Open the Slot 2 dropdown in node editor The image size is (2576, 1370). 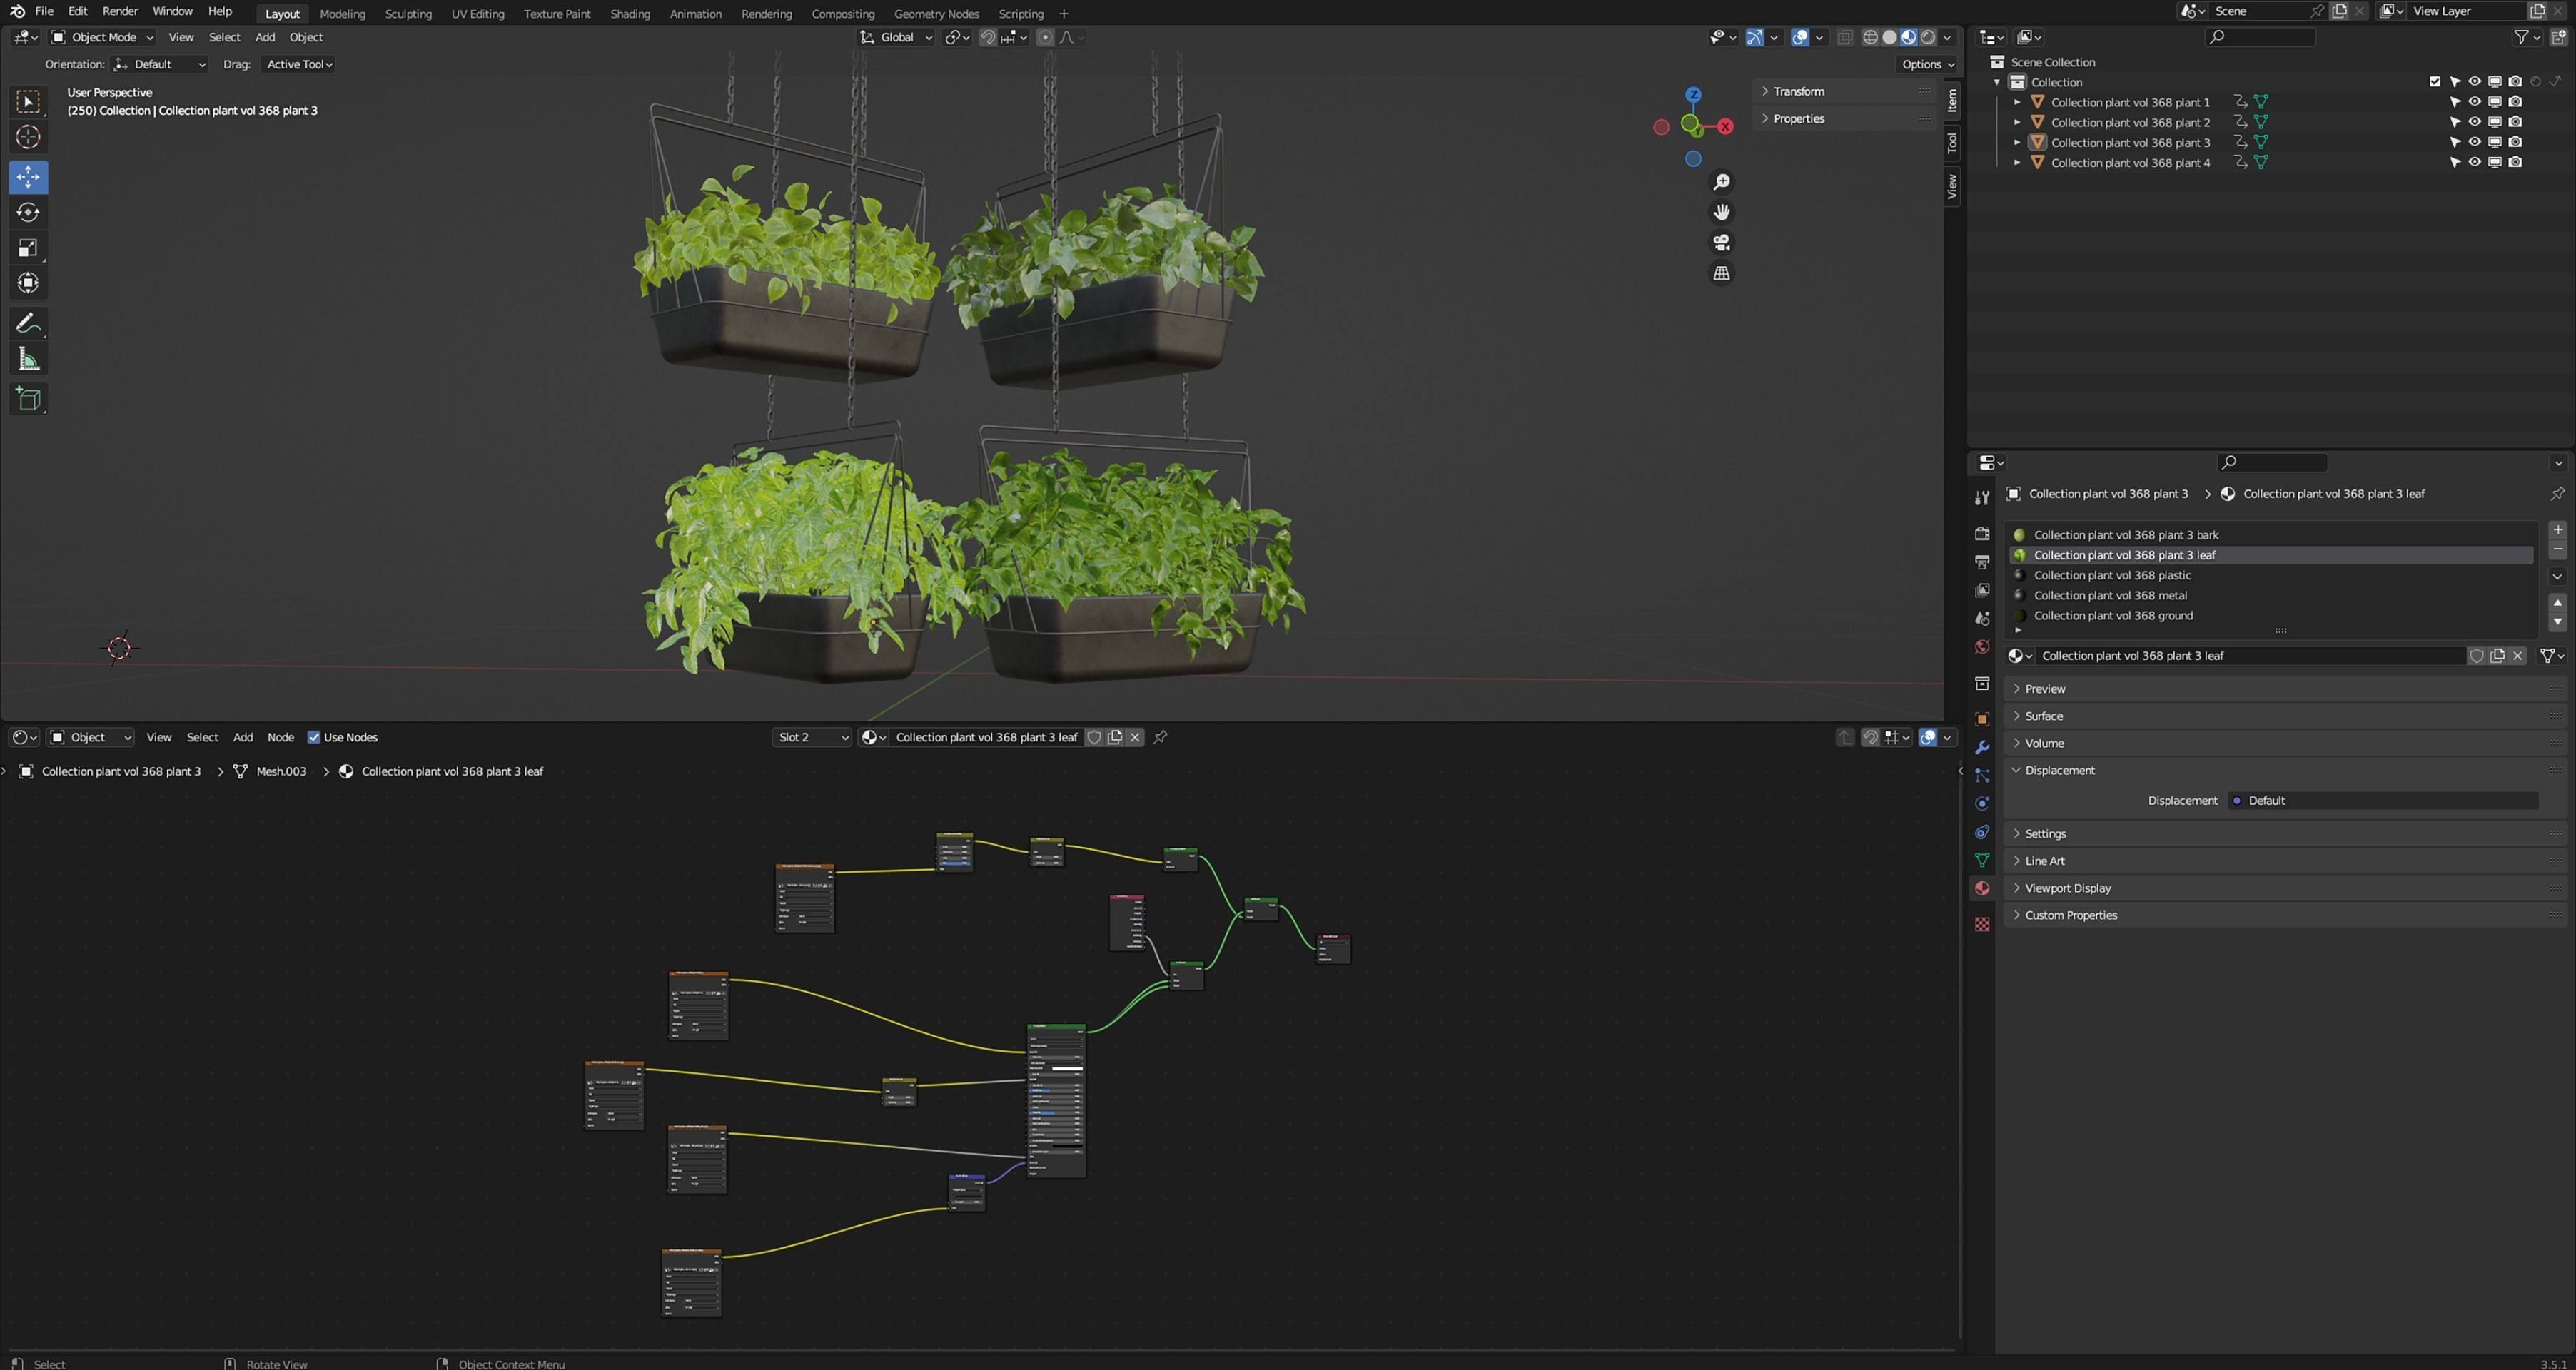coord(812,737)
